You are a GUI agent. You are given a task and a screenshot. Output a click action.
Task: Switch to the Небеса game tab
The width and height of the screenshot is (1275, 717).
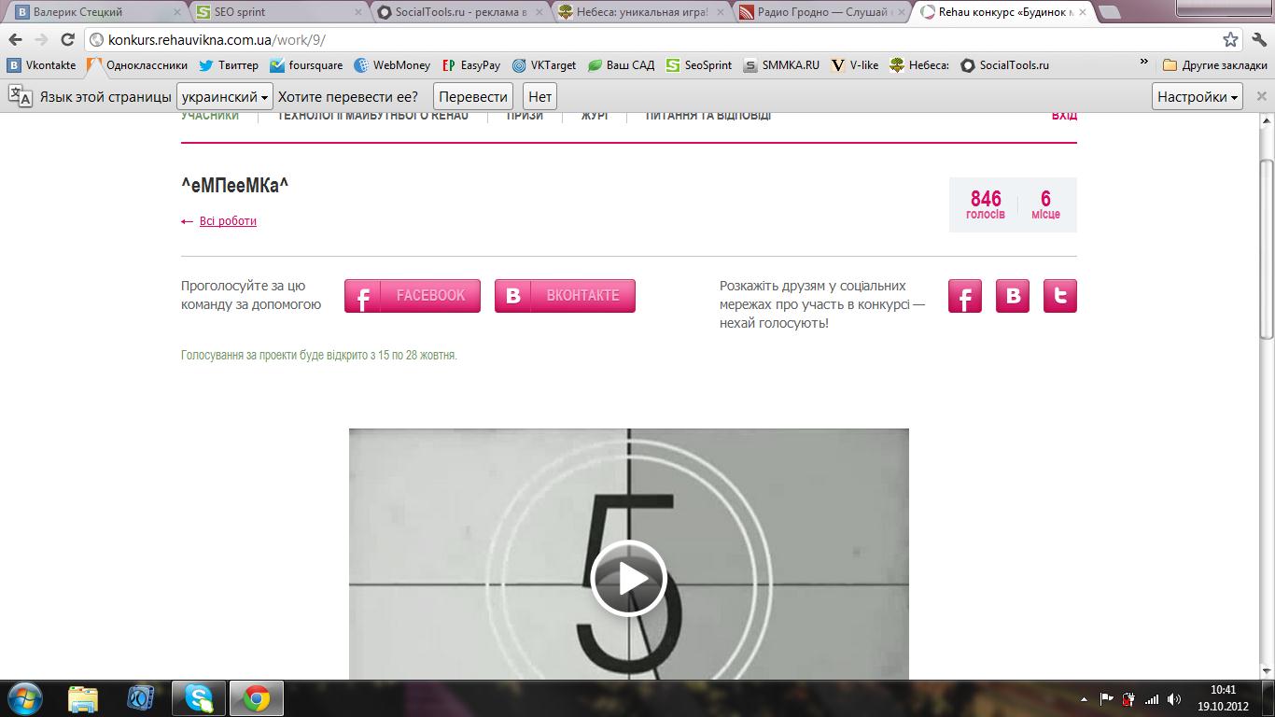(x=640, y=12)
